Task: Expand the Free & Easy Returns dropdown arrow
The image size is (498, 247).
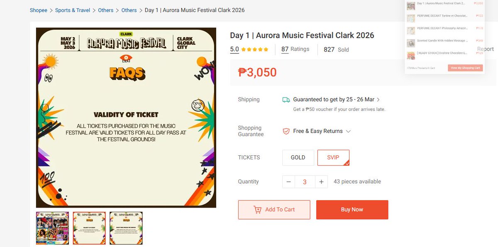Action: [348, 131]
